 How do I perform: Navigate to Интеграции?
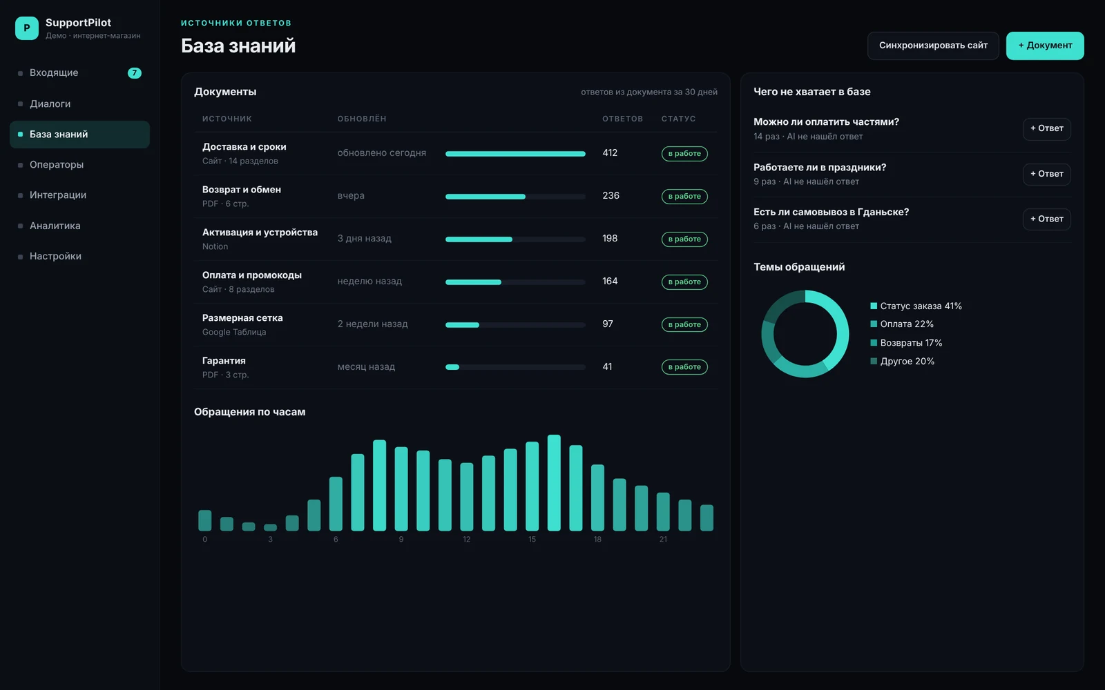tap(79, 195)
